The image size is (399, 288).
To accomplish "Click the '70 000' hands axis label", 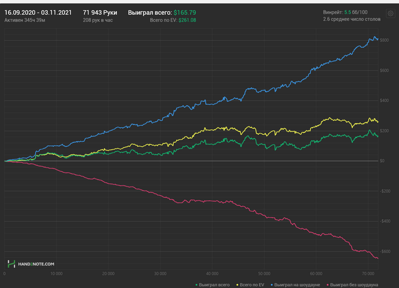I will [368, 274].
